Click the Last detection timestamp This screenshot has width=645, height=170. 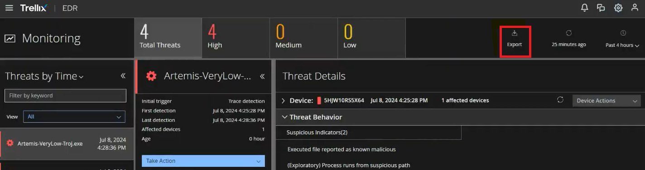point(239,120)
